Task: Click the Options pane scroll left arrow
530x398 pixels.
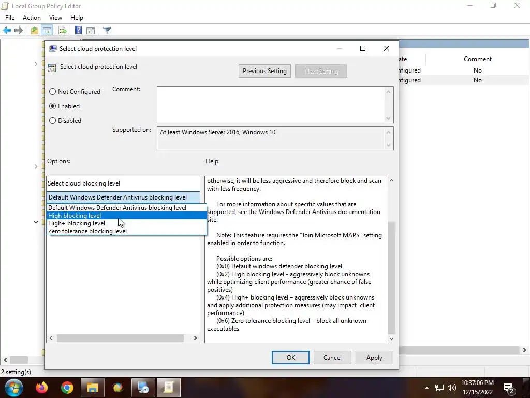Action: tap(51, 338)
